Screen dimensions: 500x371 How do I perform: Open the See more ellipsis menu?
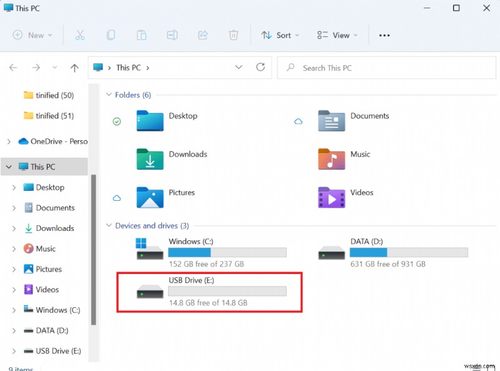tap(384, 36)
